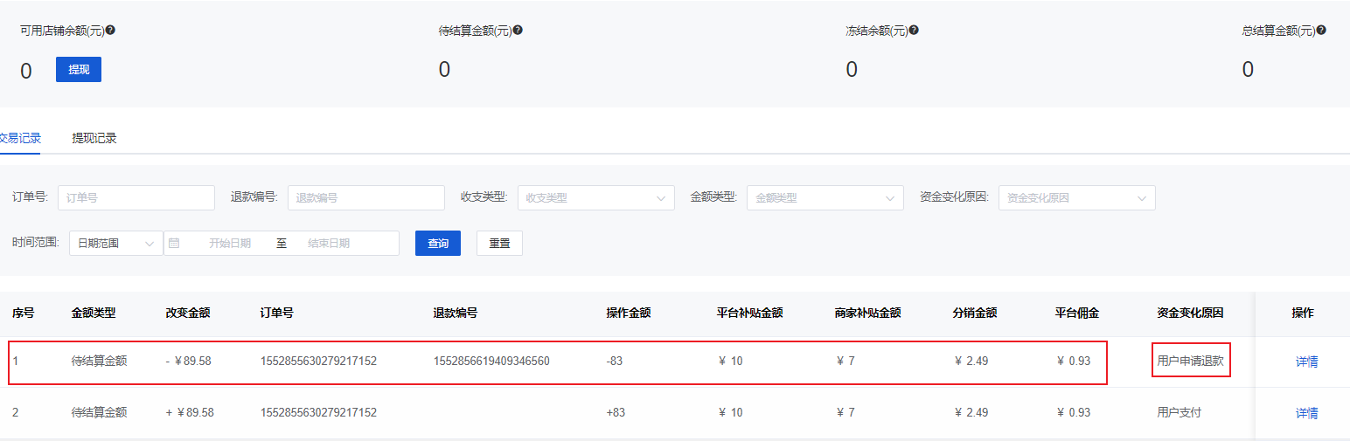Image resolution: width=1357 pixels, height=441 pixels.
Task: Open 详情 for the 用户支付 row
Action: tap(1306, 413)
